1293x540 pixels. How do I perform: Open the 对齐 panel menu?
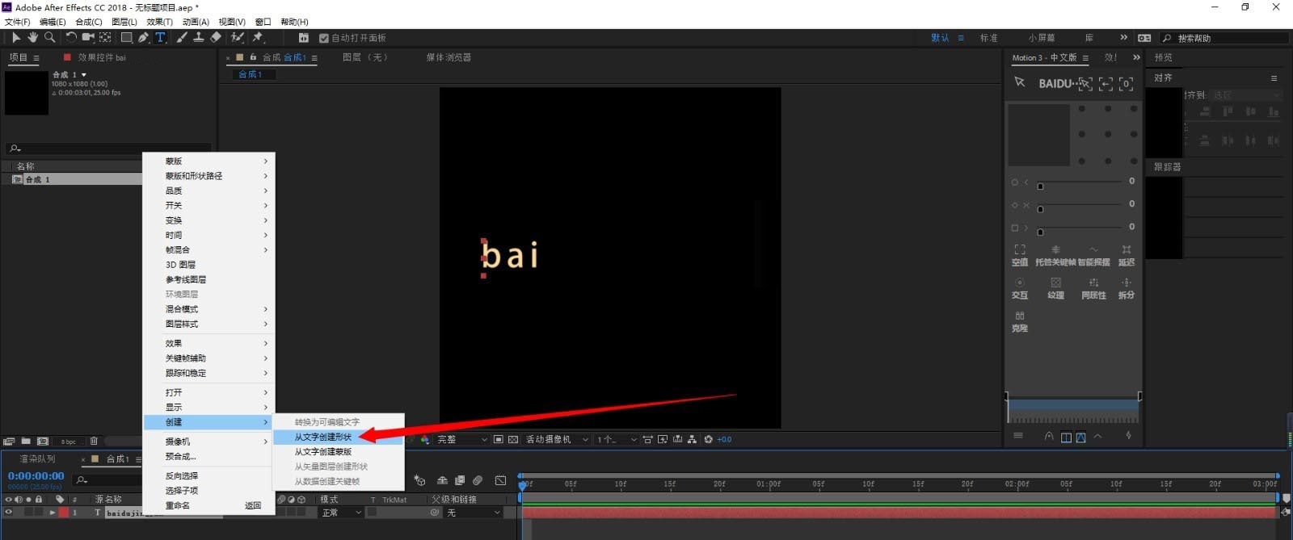[x=1274, y=78]
